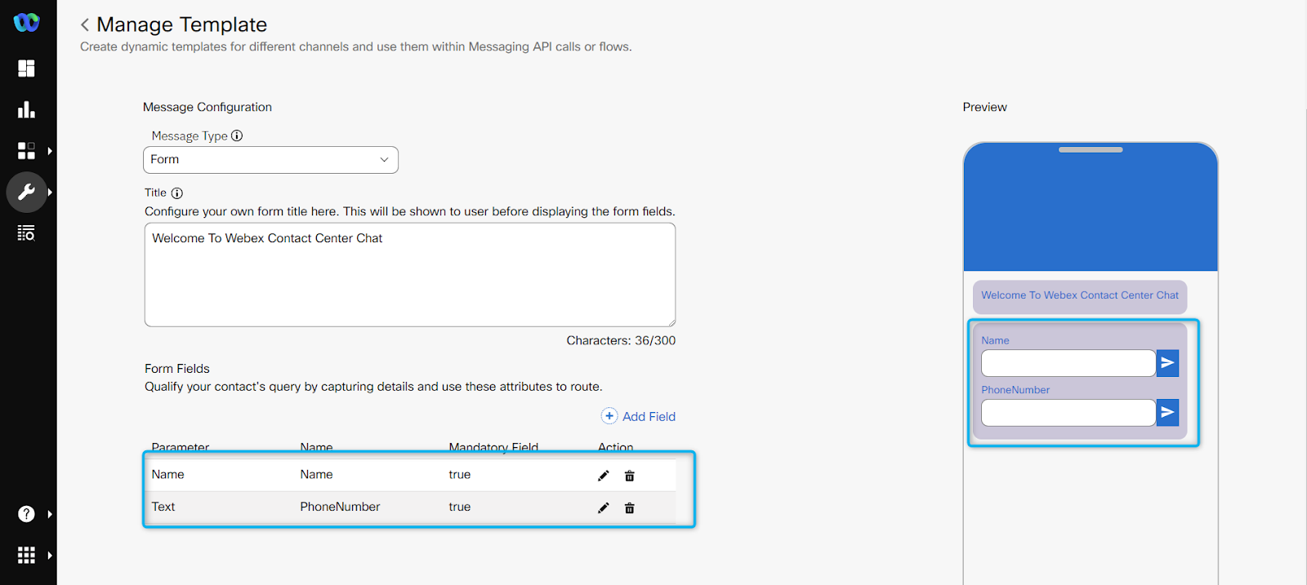This screenshot has width=1307, height=585.
Task: Click into the form title text area
Action: [x=410, y=275]
